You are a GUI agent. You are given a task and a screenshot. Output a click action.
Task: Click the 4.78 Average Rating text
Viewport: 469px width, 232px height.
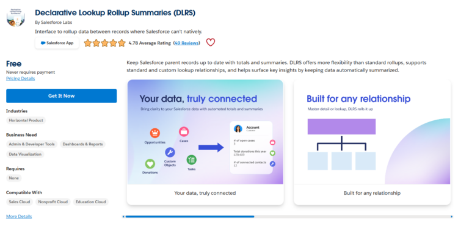click(x=150, y=43)
